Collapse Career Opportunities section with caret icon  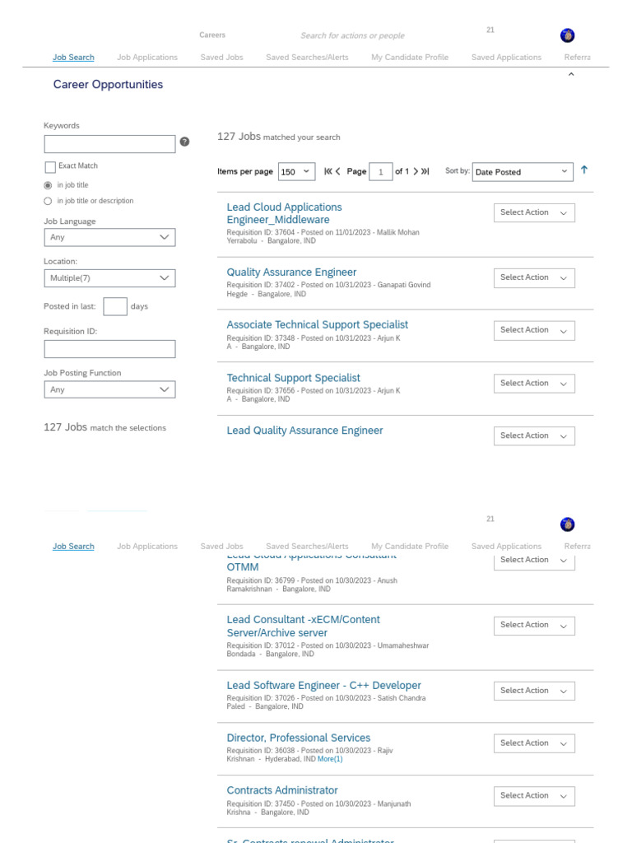[571, 75]
